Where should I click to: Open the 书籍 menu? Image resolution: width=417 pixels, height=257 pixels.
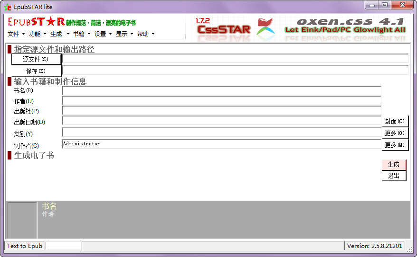point(79,34)
